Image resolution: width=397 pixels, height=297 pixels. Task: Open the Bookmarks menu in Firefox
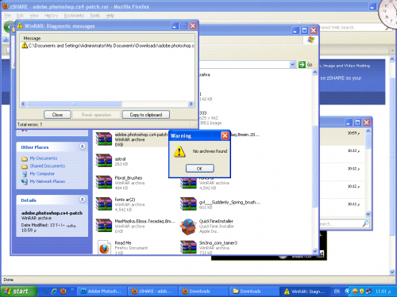[74, 16]
